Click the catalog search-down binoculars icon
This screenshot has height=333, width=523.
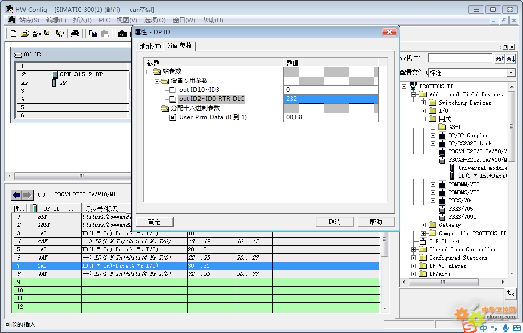511,58
